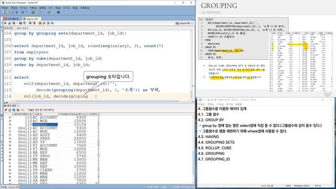Click the '4.4. GROUPING SETS' line in Notepad
The width and height of the screenshot is (336, 189).
pyautogui.click(x=216, y=142)
